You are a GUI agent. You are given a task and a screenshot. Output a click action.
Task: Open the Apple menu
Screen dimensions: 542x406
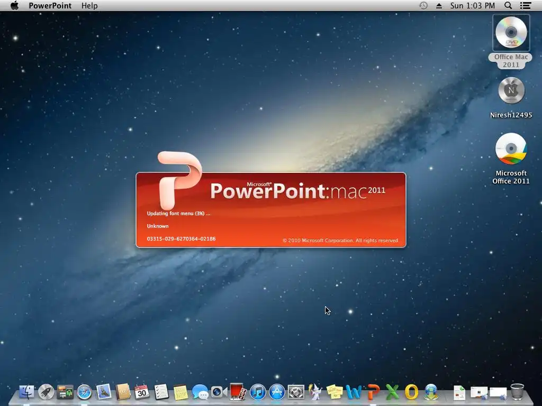click(14, 5)
